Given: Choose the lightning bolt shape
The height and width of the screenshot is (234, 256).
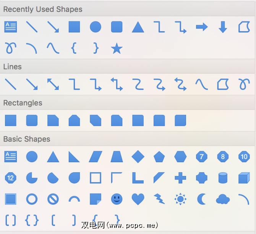Looking at the screenshot, I should pyautogui.click(x=159, y=198).
